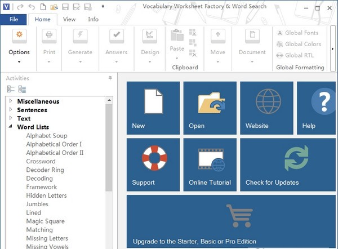Click the Options gear icon
Screen dimensions: 338x249
[x=19, y=36]
